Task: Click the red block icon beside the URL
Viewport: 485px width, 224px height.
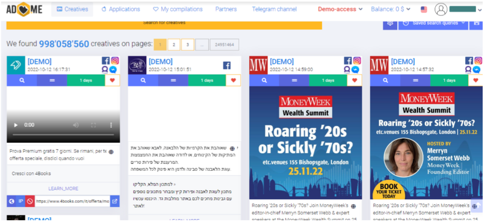Action: pyautogui.click(x=30, y=201)
